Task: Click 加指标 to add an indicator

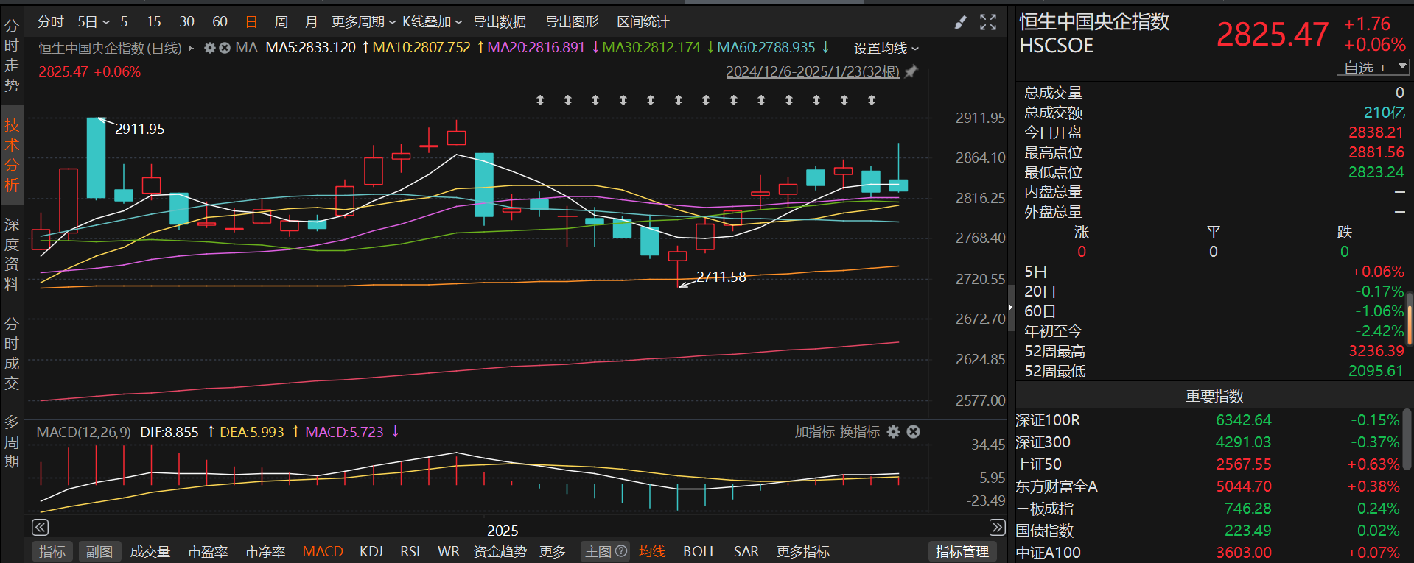Action: tap(814, 432)
